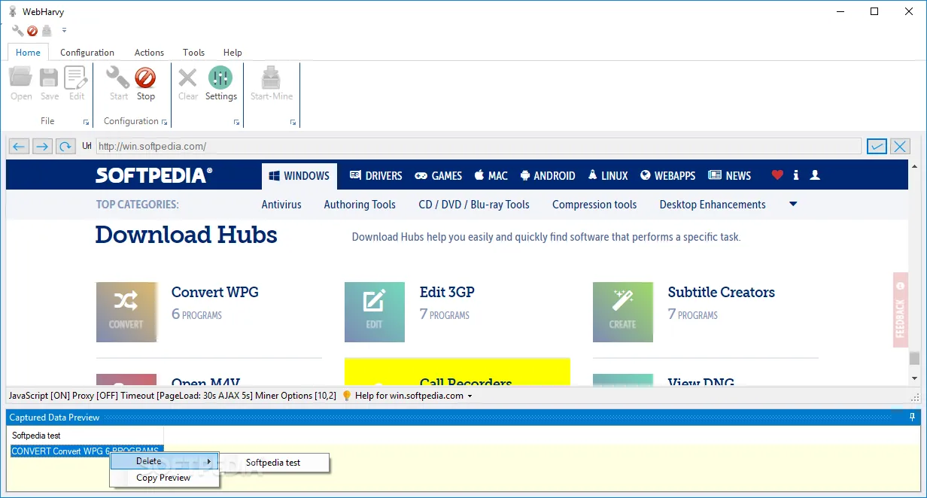
Task: Select the CONVERT Convert WPG 6 PROGRAMS row
Action: click(x=85, y=451)
